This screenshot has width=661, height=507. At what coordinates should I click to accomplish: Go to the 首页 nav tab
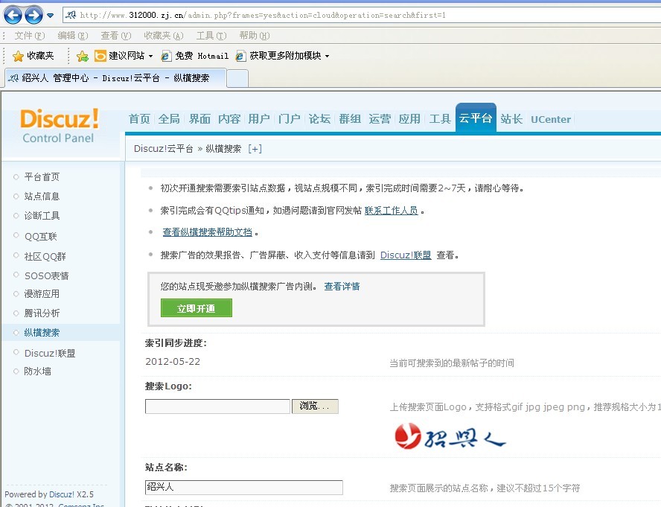tap(139, 119)
